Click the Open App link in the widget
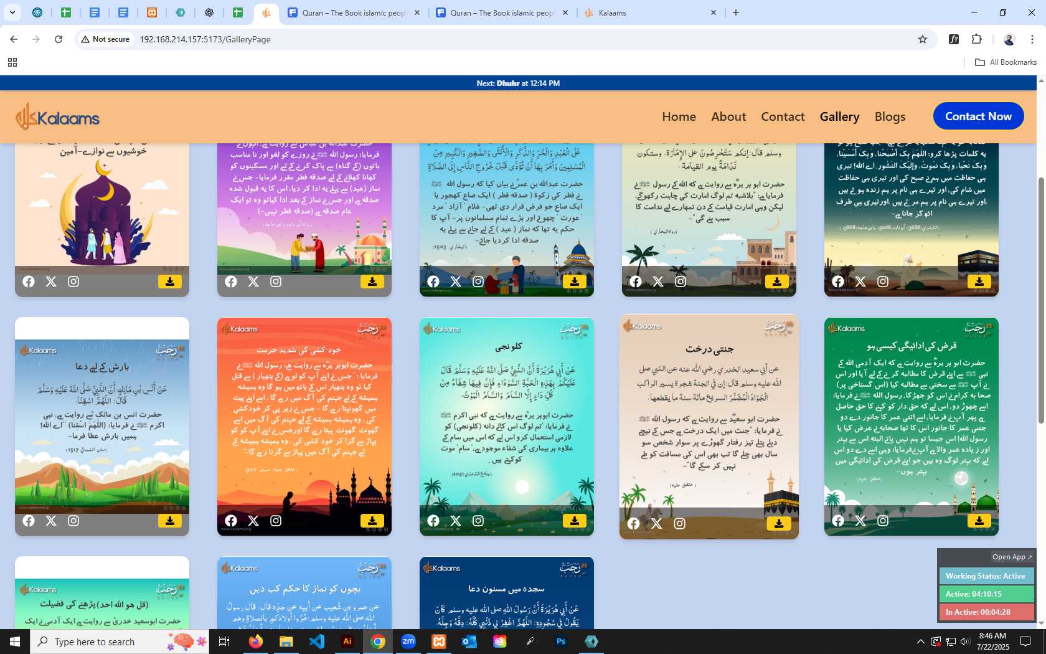Image resolution: width=1046 pixels, height=654 pixels. 1012,557
